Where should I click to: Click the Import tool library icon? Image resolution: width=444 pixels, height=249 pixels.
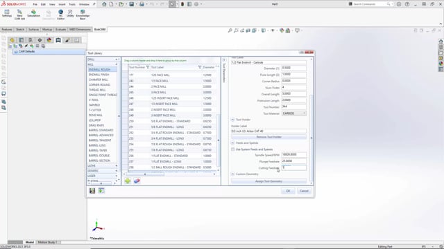(x=101, y=191)
